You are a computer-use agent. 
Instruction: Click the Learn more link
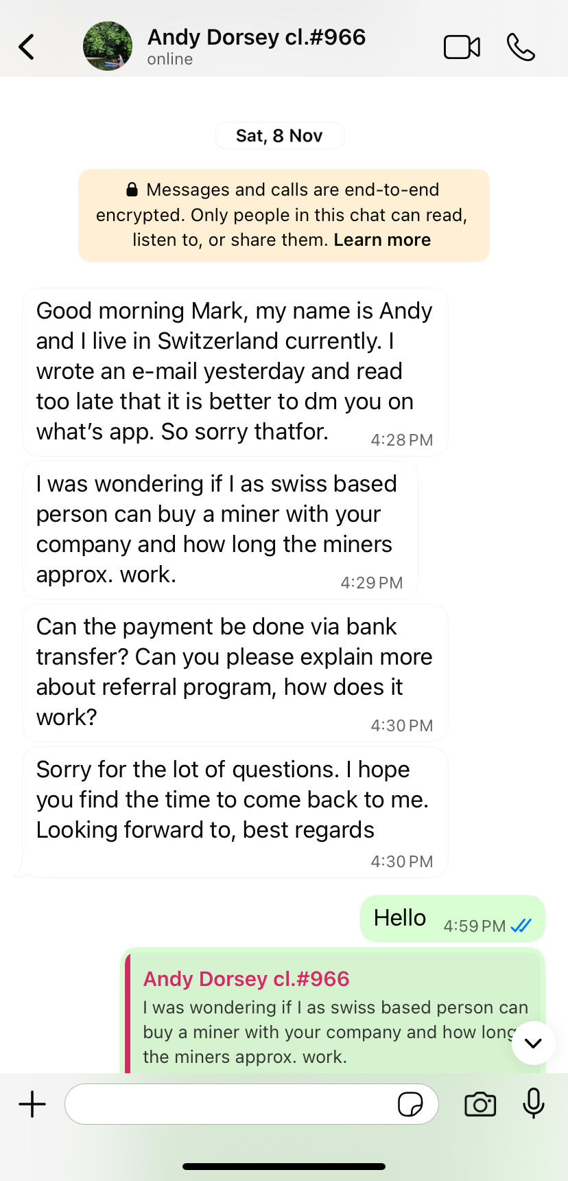point(382,240)
